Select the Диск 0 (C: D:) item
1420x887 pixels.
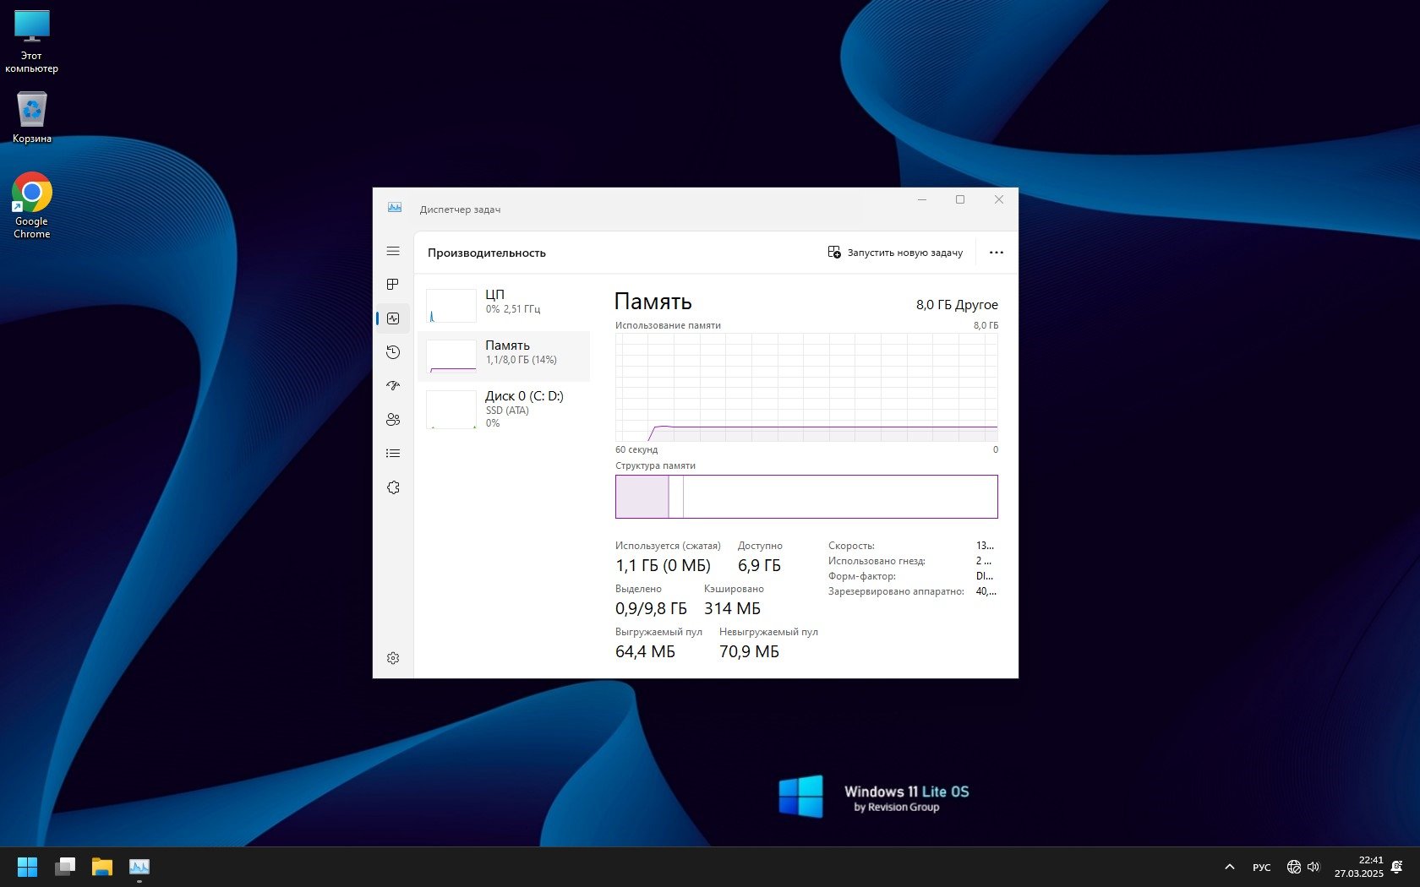504,408
